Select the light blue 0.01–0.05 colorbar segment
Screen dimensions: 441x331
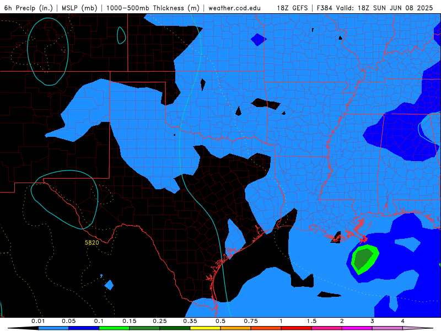pyautogui.click(x=53, y=328)
